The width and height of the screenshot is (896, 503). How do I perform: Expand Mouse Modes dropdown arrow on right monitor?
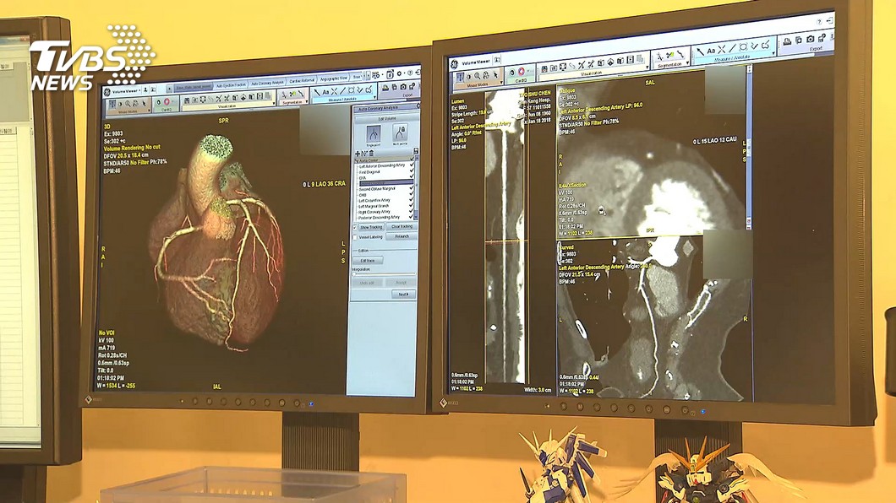501,82
